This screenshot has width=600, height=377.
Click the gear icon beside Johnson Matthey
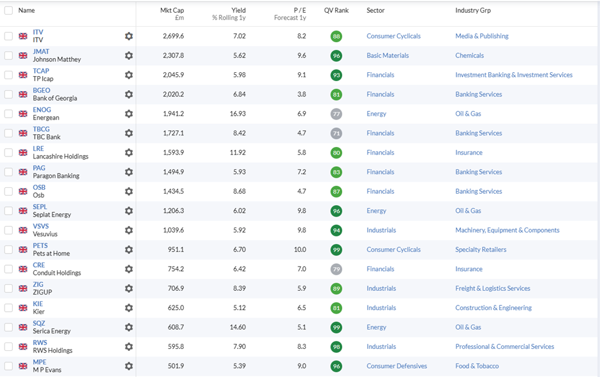coord(129,56)
